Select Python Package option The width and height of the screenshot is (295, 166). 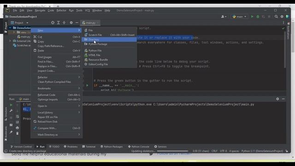[109, 44]
